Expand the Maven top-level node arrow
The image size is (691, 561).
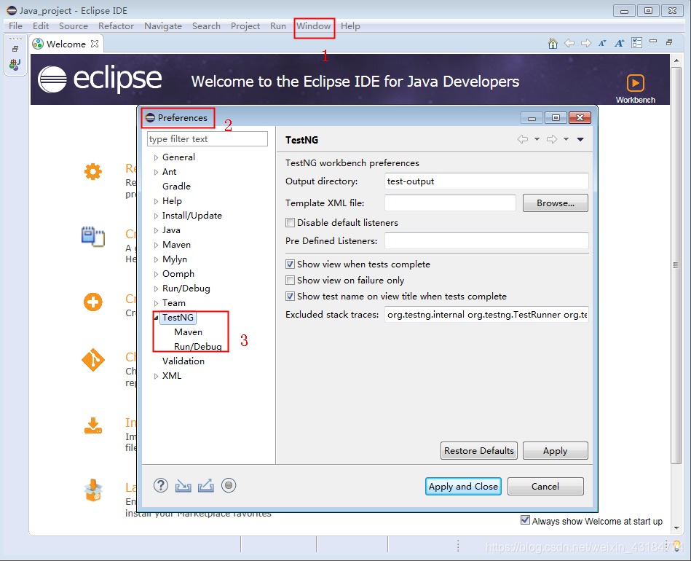156,245
